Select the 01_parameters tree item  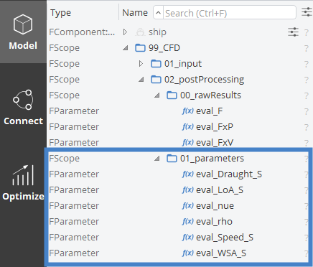(212, 159)
